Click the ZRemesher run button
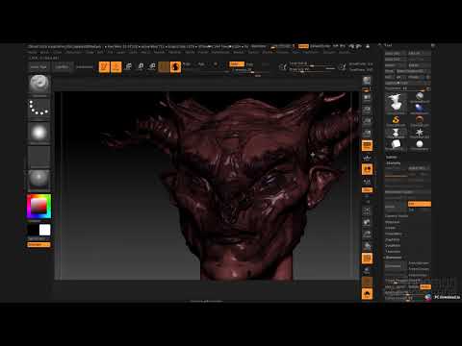The image size is (462, 346). 397,266
